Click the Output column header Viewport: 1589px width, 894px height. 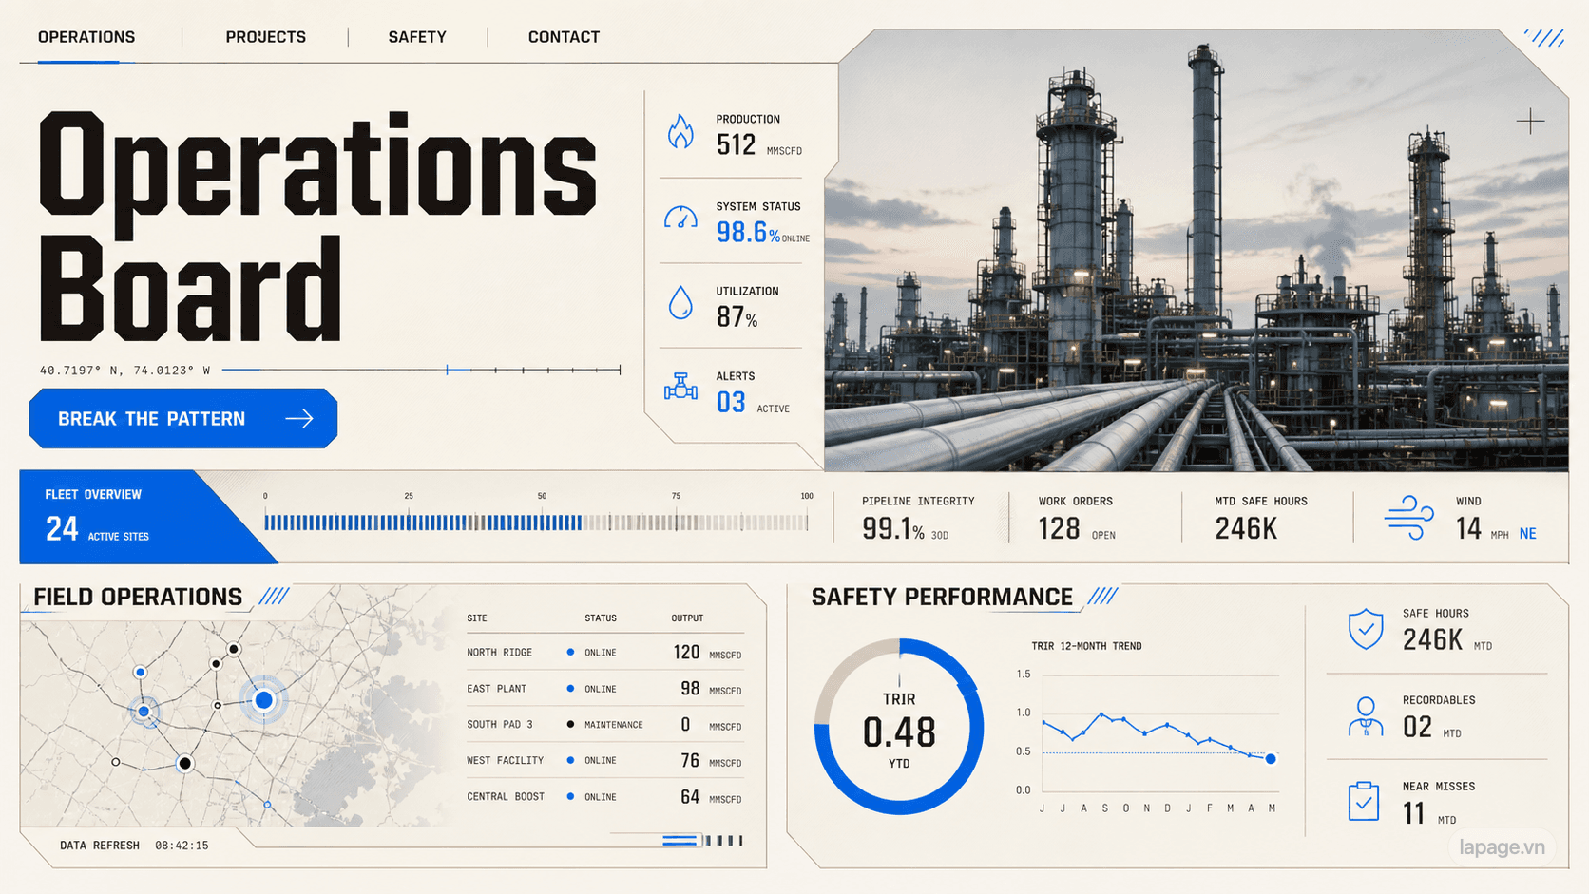tap(687, 618)
